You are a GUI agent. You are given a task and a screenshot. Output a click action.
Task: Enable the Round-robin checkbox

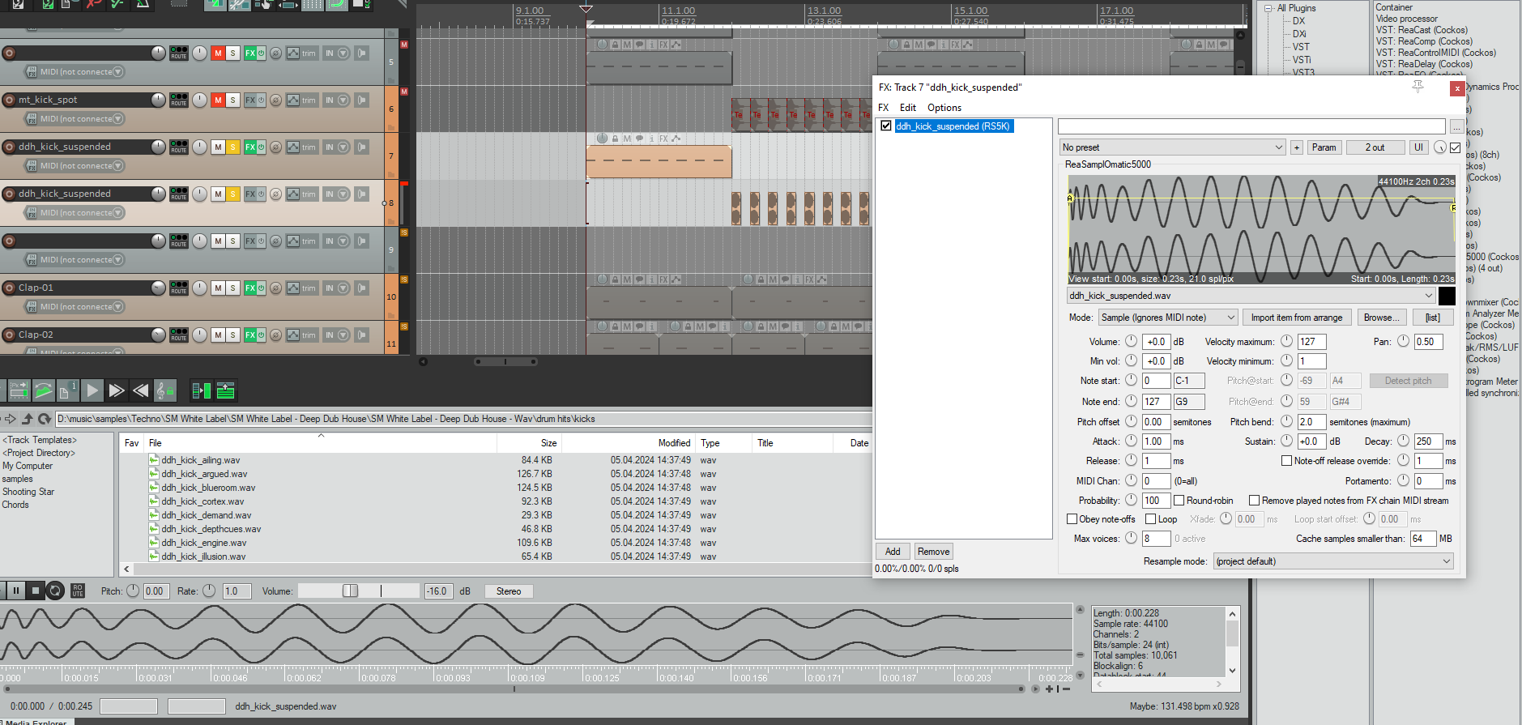point(1179,501)
